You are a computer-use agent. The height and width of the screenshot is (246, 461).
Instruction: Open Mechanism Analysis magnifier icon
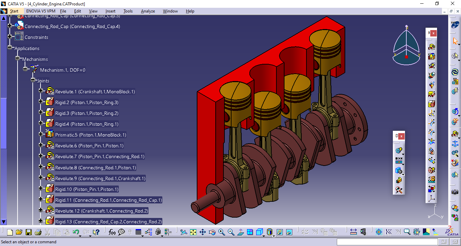pyautogui.click(x=399, y=190)
